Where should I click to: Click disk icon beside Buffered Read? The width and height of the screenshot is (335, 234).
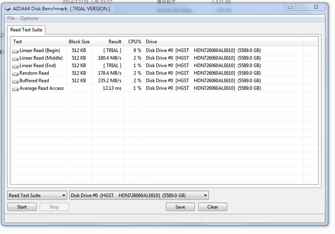15,81
